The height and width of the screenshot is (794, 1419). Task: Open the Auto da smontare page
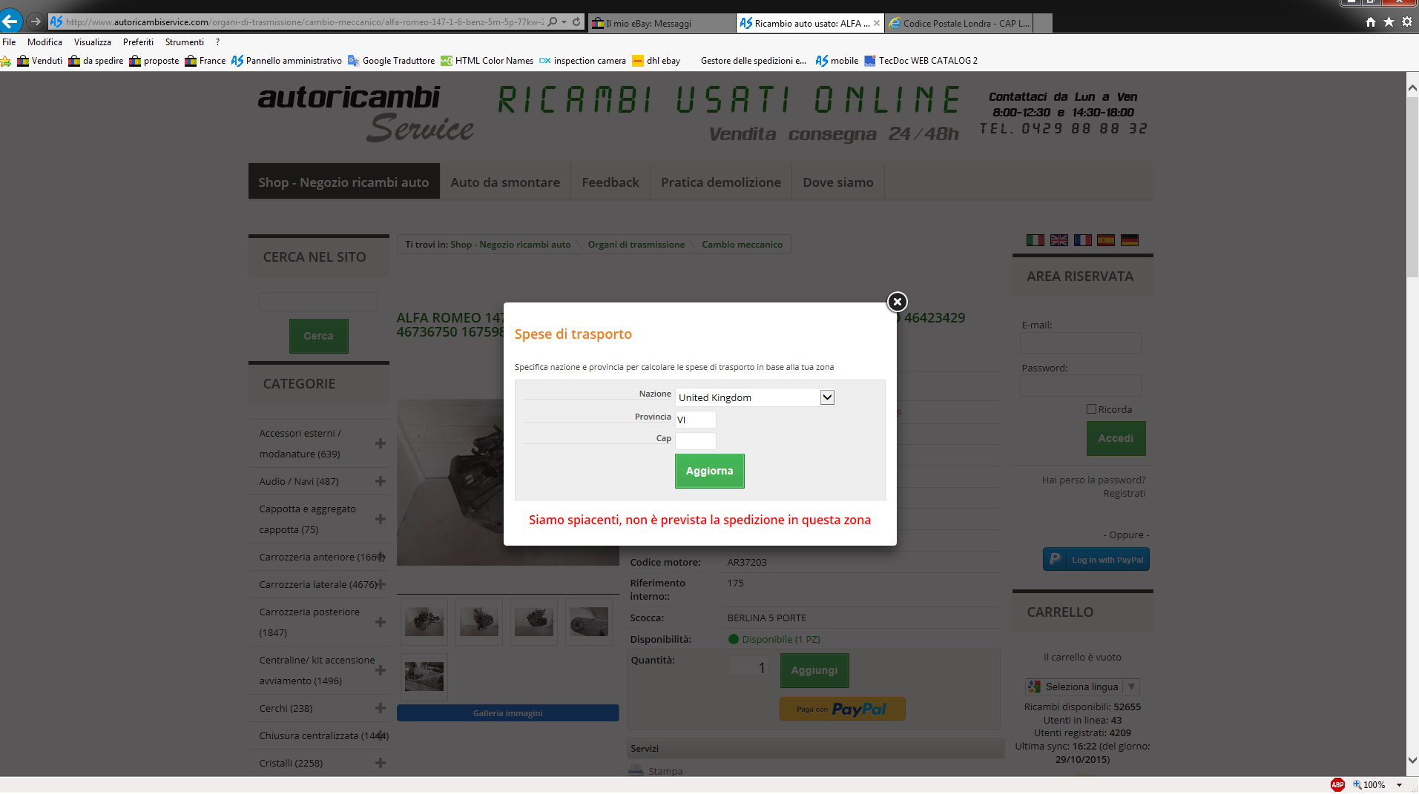click(505, 182)
